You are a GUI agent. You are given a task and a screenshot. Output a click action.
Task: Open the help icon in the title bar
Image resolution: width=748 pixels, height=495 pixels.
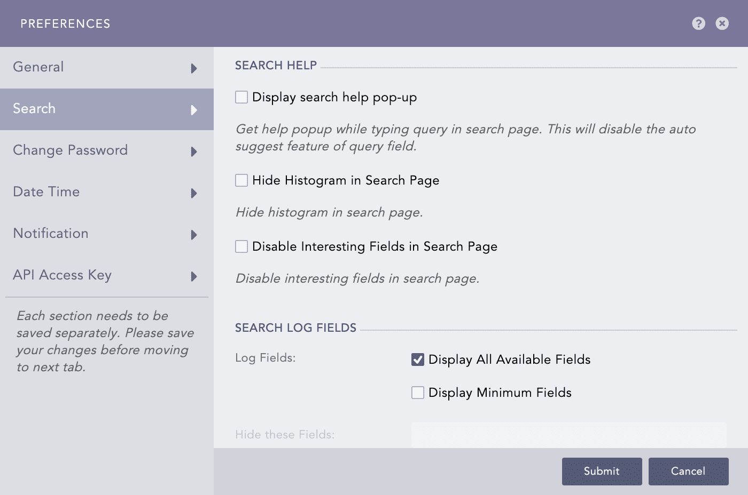(x=698, y=23)
